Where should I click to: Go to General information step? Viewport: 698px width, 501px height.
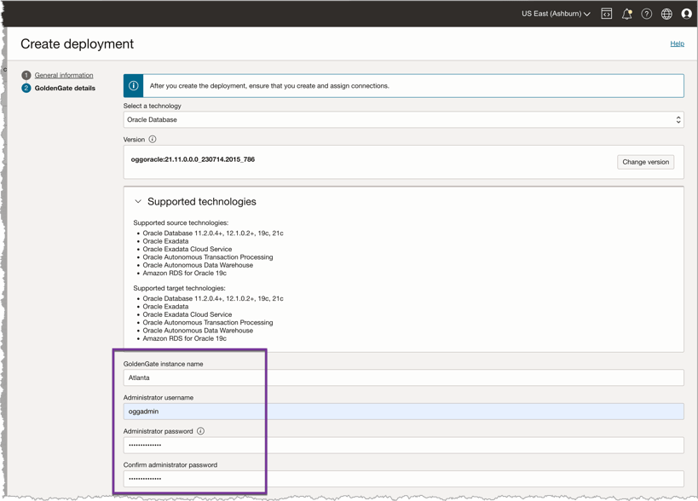(x=64, y=75)
